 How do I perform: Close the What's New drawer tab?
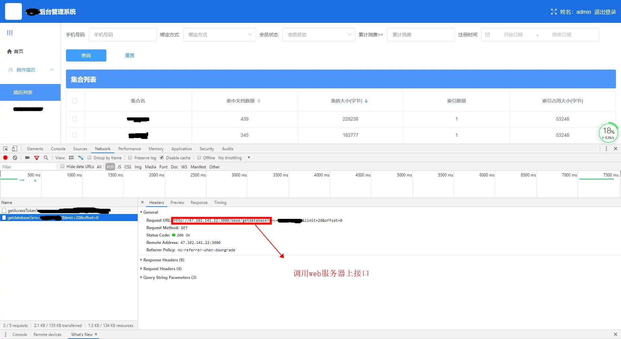pos(96,334)
